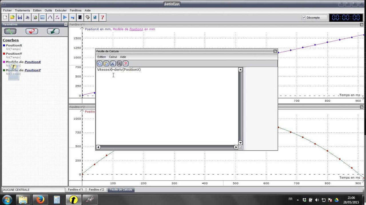
Task: Open help with red question mark icon
Action: point(102,17)
